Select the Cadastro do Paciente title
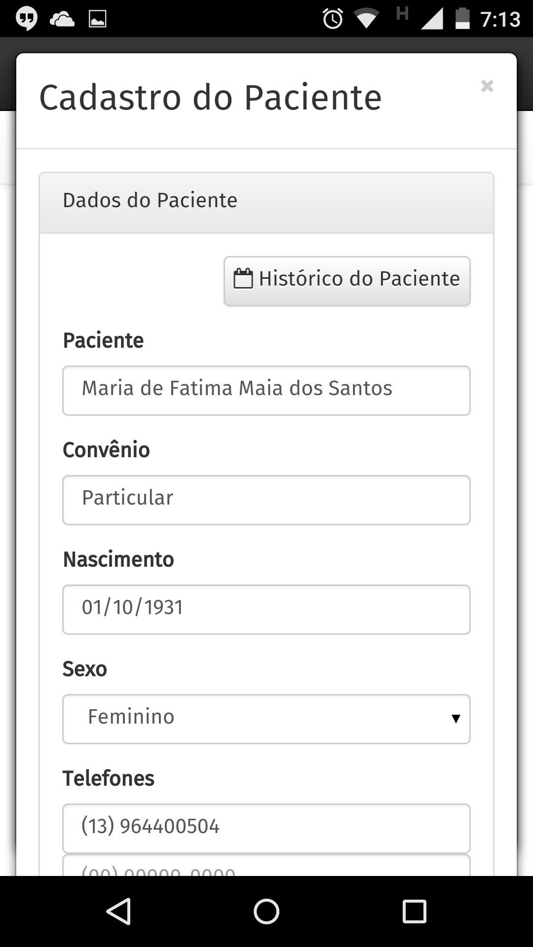 211,97
